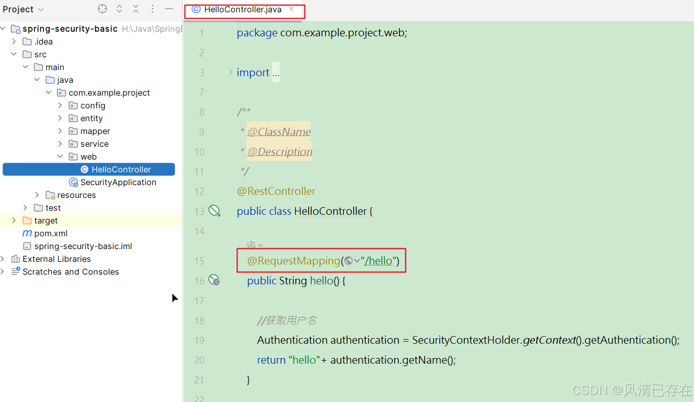
Task: Collapse the web package
Action: point(60,157)
